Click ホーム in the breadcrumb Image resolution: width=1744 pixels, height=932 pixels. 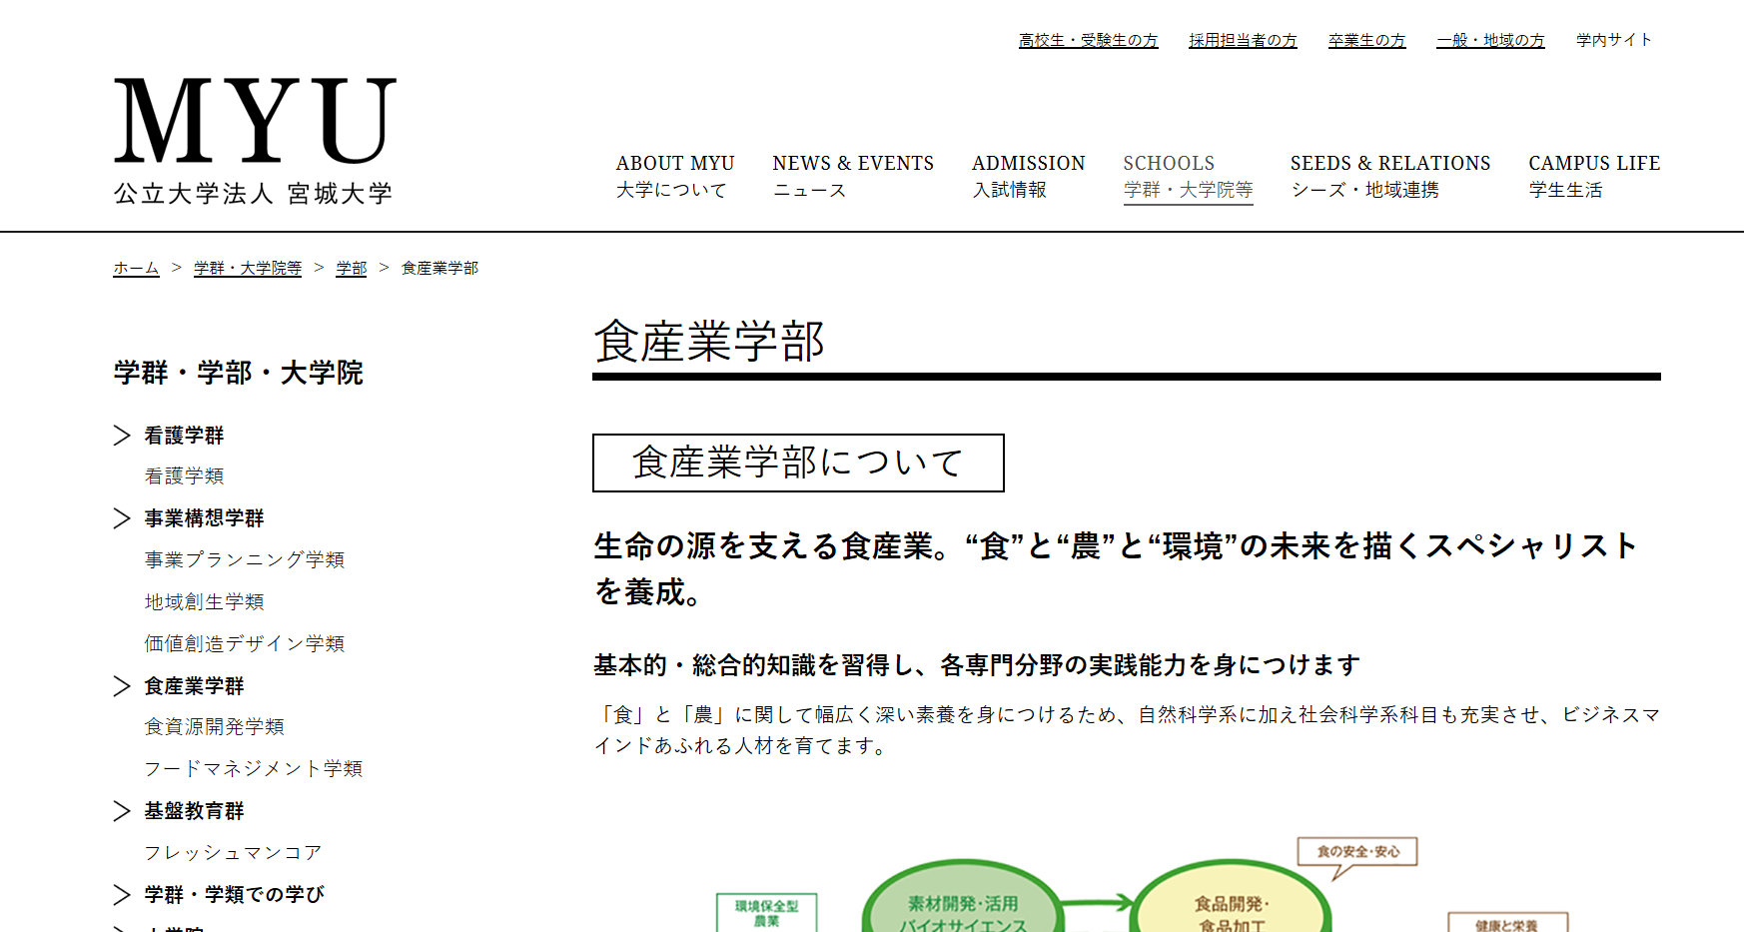tap(136, 268)
